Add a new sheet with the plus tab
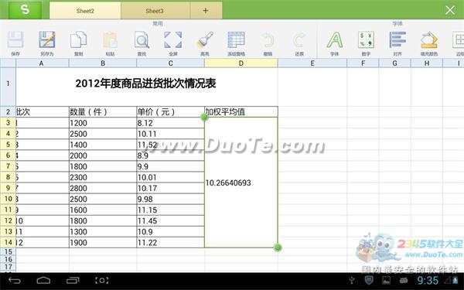Image resolution: width=464 pixels, height=290 pixels. click(206, 11)
